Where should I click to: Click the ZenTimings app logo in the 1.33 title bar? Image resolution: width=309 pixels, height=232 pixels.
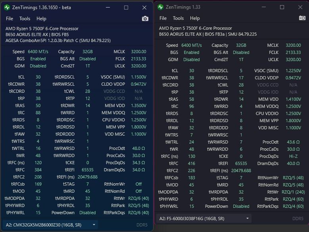(x=160, y=7)
